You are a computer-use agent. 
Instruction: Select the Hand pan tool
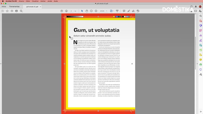click(x=87, y=11)
